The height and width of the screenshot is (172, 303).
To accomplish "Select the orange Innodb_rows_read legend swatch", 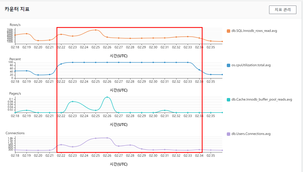I will [x=228, y=31].
